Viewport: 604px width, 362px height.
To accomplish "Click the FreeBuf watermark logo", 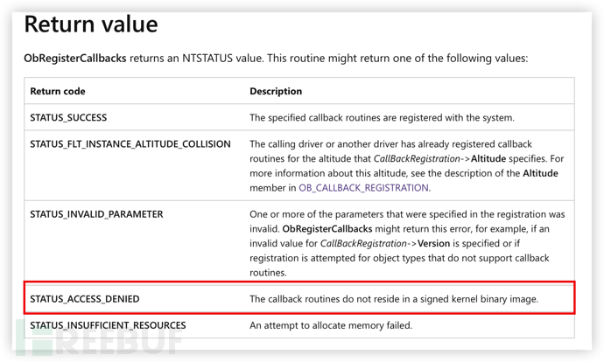I will pyautogui.click(x=96, y=339).
